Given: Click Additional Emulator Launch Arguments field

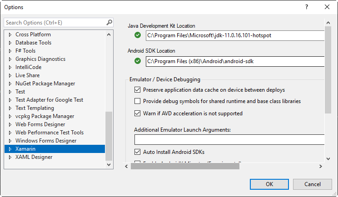Looking at the screenshot, I should click(x=229, y=139).
